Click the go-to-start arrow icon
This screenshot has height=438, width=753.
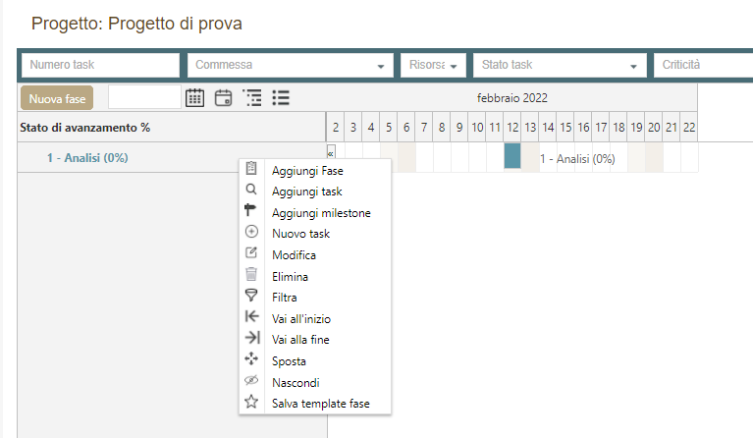pyautogui.click(x=251, y=316)
